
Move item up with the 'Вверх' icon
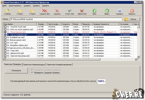pos(107,11)
